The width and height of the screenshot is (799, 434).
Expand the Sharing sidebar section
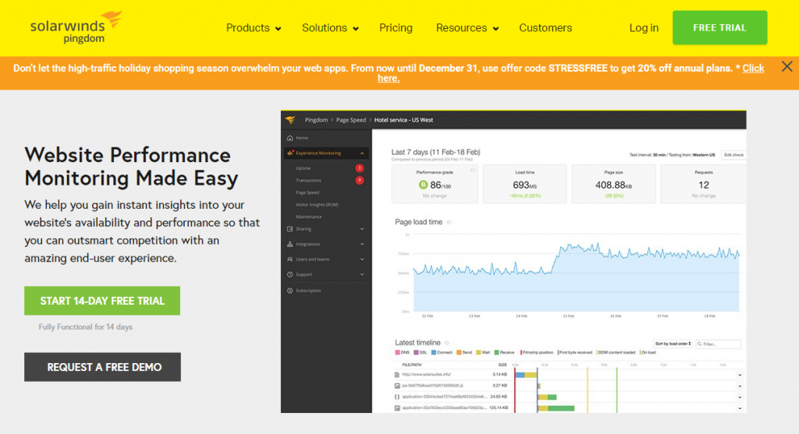362,229
